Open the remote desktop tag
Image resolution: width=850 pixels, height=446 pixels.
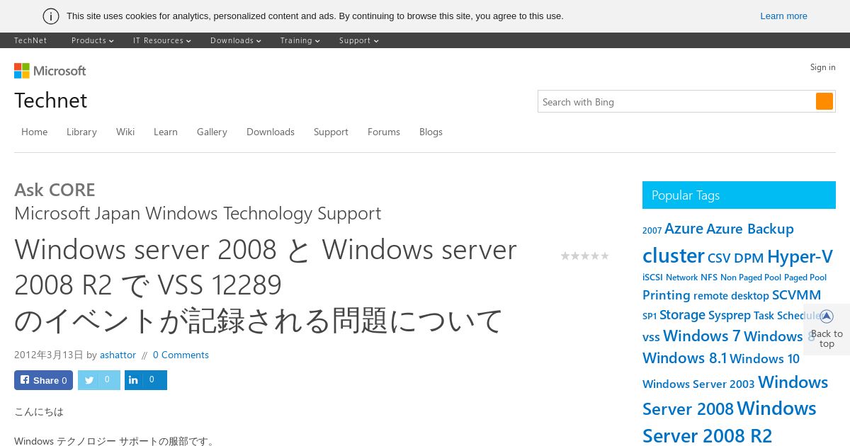click(731, 296)
